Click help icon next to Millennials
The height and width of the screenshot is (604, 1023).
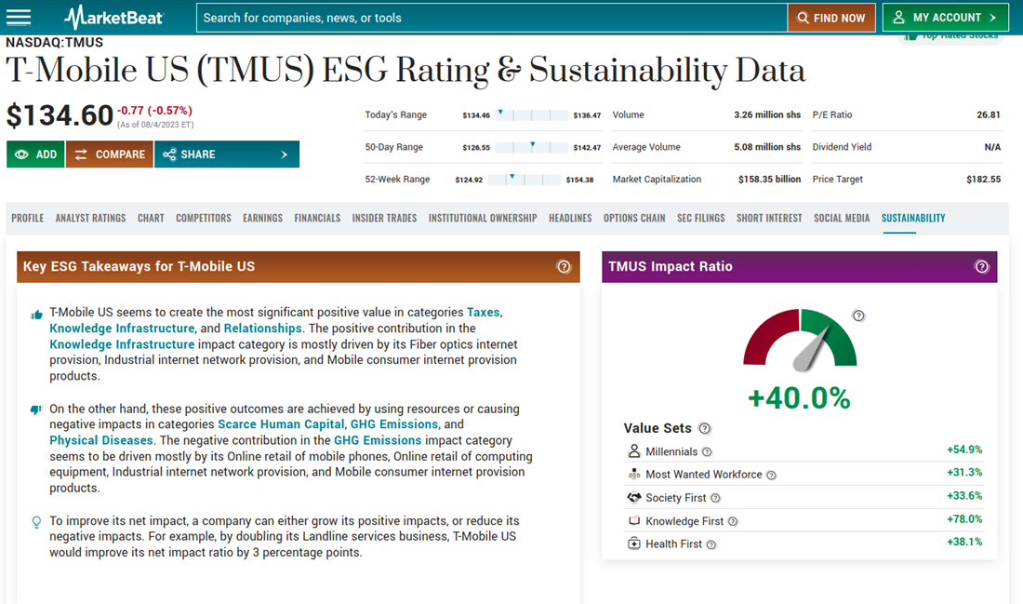(707, 452)
